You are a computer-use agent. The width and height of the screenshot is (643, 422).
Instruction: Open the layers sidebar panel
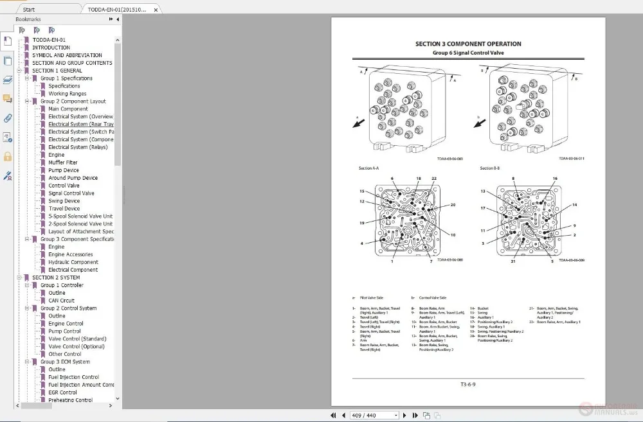click(7, 80)
